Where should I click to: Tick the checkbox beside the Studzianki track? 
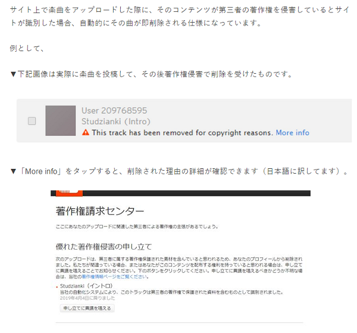[x=32, y=121]
